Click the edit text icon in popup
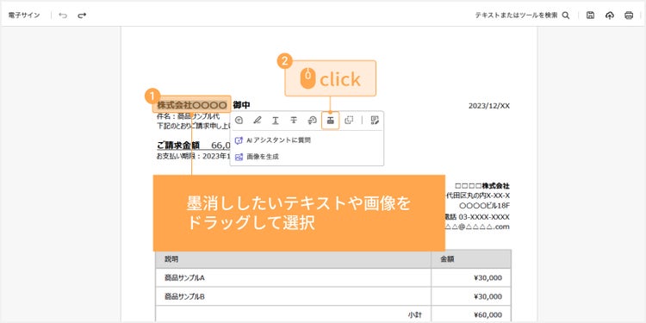This screenshot has height=323, width=646. 375,121
